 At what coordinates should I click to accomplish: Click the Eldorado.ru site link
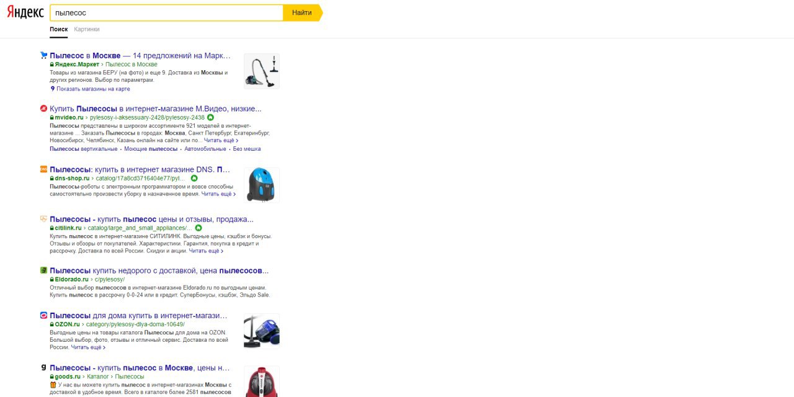71,279
